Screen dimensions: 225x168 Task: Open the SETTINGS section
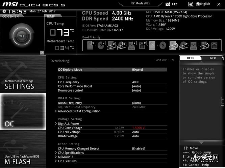[23, 74]
